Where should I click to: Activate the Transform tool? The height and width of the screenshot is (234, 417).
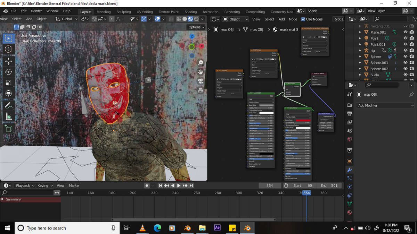(x=9, y=93)
